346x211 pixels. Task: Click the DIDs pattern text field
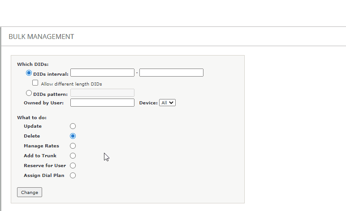pos(102,93)
